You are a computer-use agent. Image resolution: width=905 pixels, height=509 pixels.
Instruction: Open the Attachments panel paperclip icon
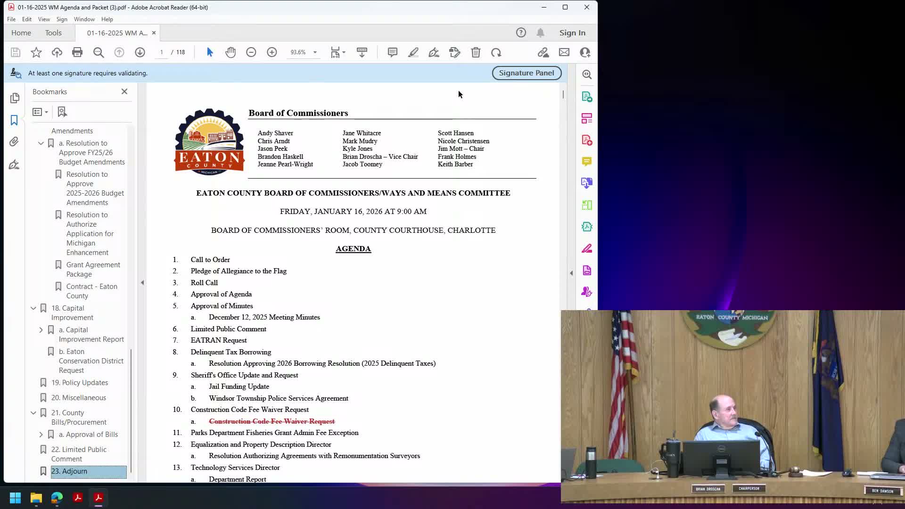[x=14, y=142]
